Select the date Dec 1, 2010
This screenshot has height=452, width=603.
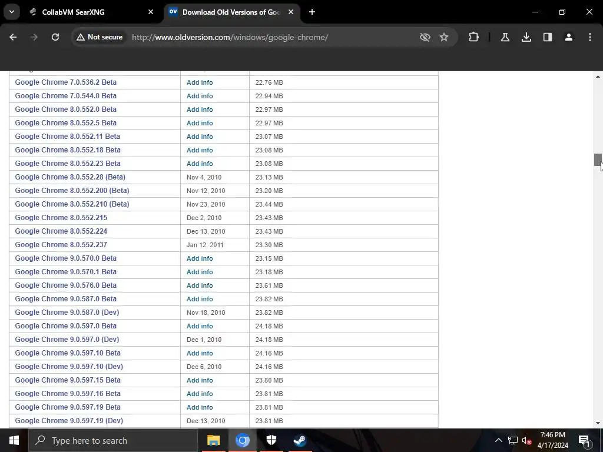[204, 340]
